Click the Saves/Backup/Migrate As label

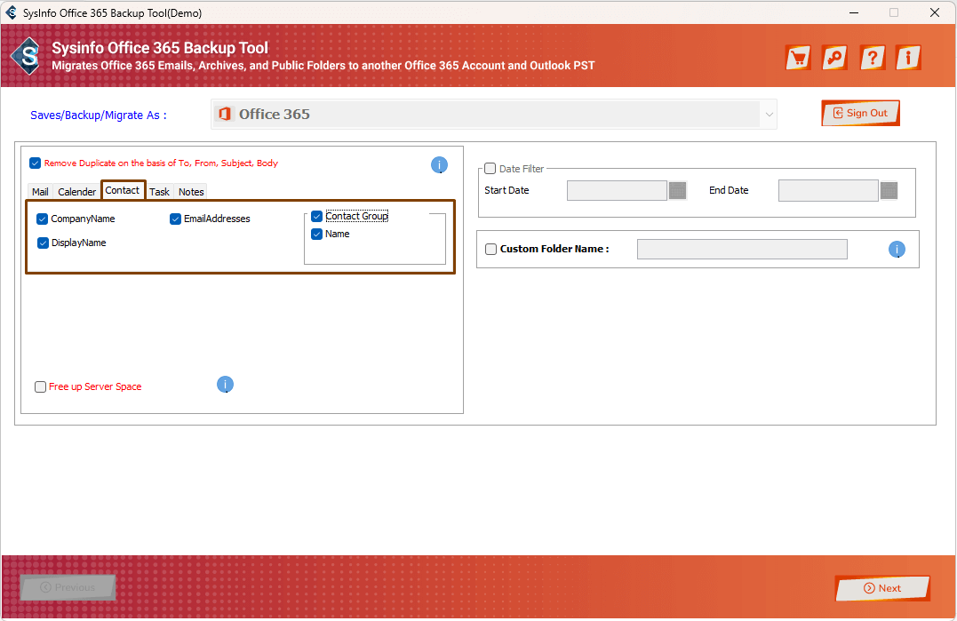(x=99, y=115)
